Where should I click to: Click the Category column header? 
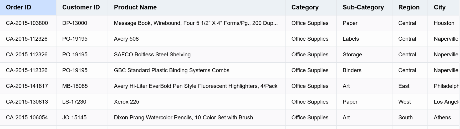[x=305, y=7]
